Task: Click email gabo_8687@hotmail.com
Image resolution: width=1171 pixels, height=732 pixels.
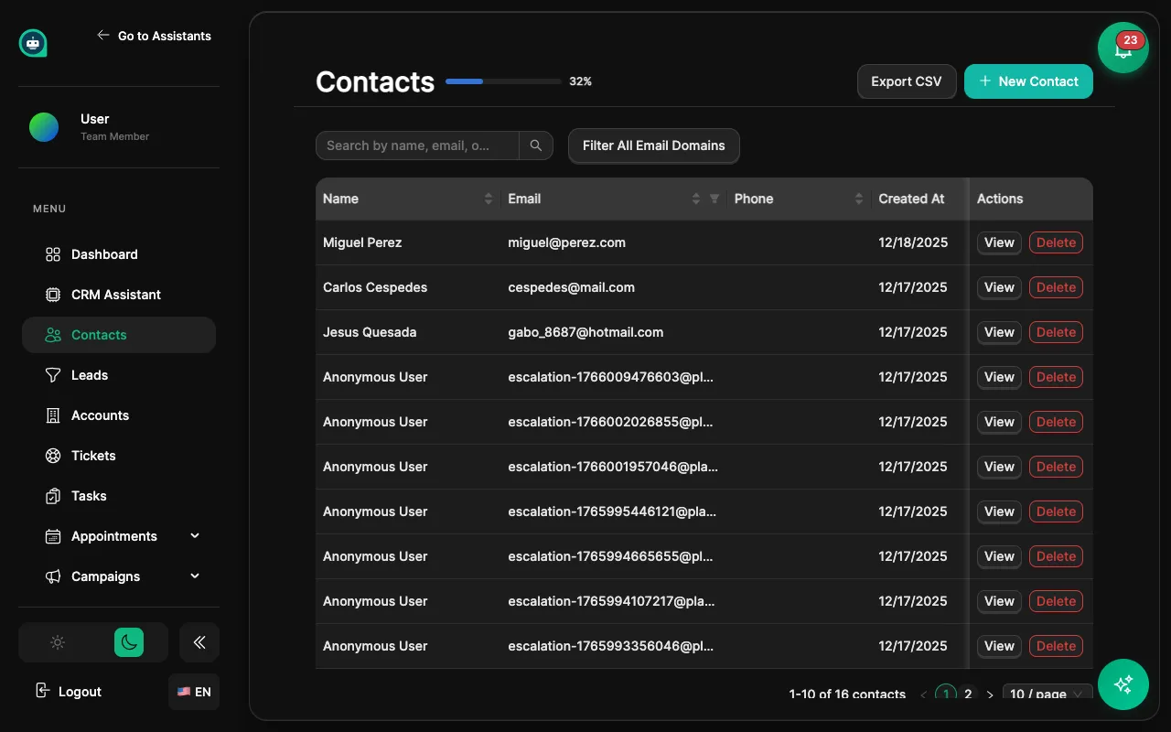Action: pyautogui.click(x=586, y=332)
